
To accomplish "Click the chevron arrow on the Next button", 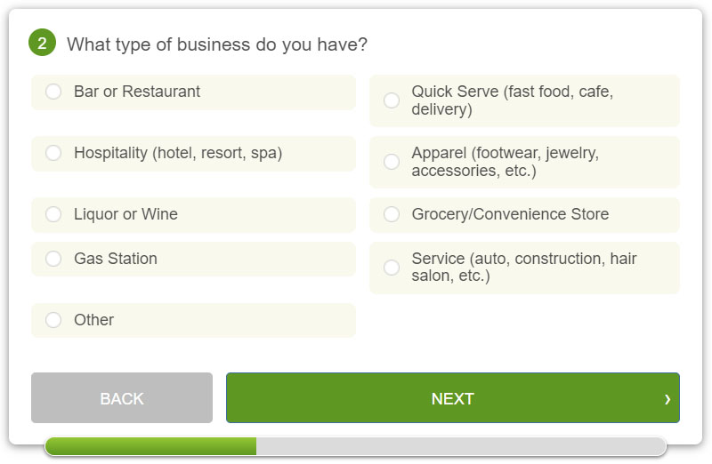I will (667, 399).
